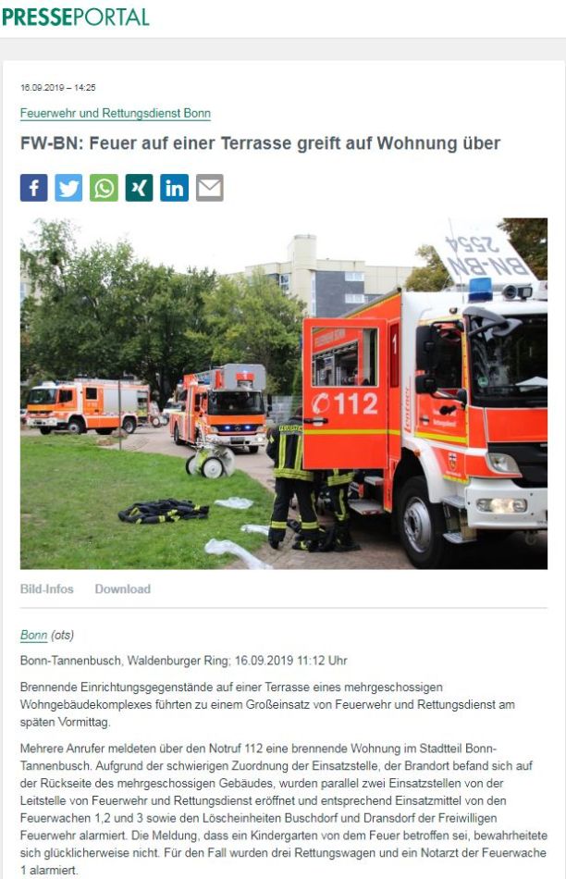
Task: Share the article on Xing
Action: pyautogui.click(x=139, y=187)
